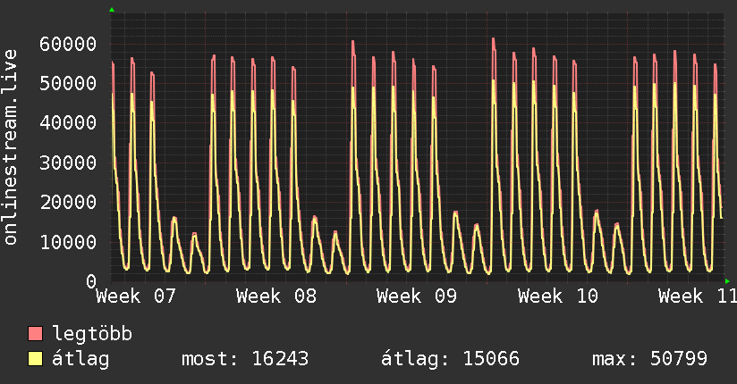Click the Week 10 axis label
Image resolution: width=737 pixels, height=384 pixels.
[557, 296]
